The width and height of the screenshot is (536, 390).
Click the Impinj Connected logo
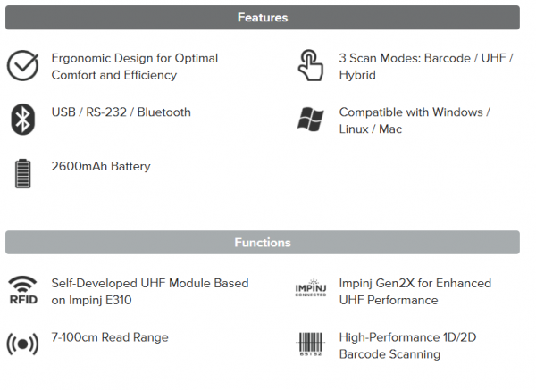click(x=310, y=288)
